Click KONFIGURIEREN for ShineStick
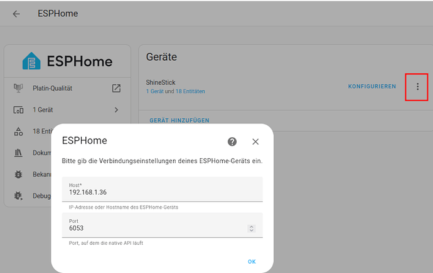 point(372,86)
